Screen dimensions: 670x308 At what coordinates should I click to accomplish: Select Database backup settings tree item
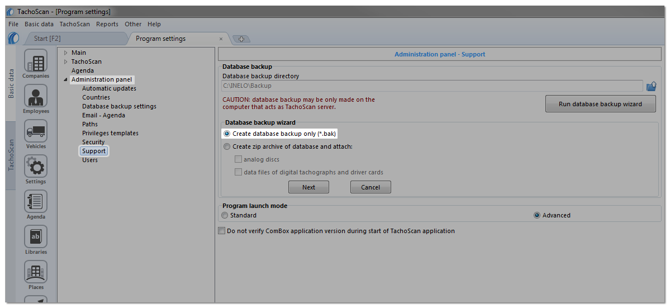[x=119, y=106]
